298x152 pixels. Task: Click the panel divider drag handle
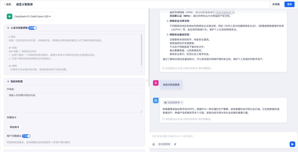[147, 80]
